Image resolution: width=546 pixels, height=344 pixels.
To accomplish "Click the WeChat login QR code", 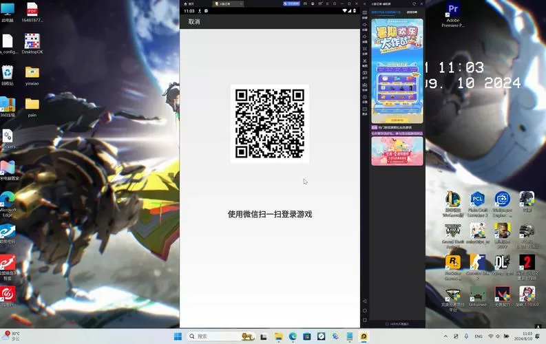I will click(x=270, y=123).
